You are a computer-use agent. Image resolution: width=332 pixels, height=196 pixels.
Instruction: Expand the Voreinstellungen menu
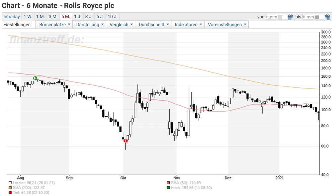pos(227,25)
